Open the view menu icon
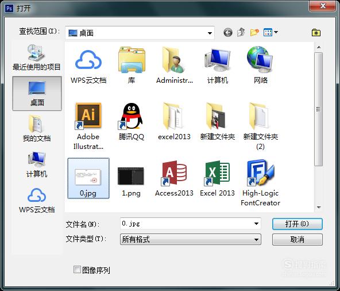This screenshot has width=340, height=291. [268, 32]
